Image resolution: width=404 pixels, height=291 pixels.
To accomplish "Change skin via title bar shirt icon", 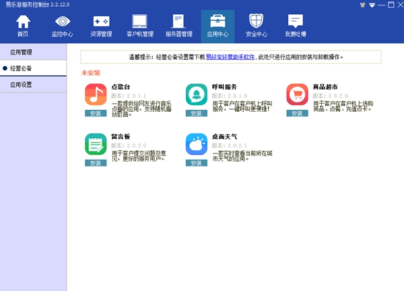I will click(363, 5).
